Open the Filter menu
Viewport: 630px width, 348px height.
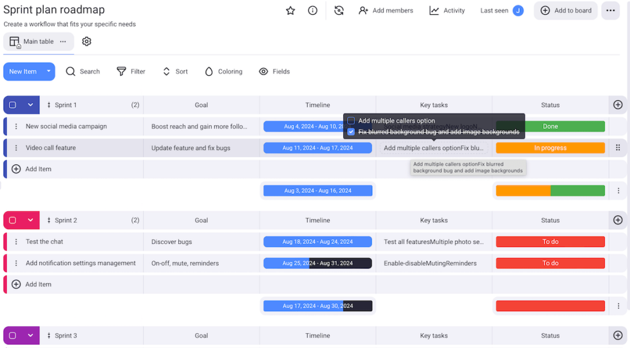pos(131,71)
